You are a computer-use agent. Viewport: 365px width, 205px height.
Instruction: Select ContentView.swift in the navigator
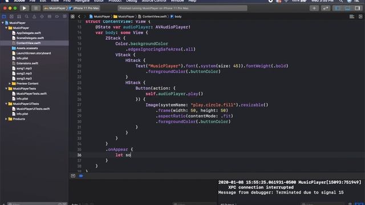(29, 43)
